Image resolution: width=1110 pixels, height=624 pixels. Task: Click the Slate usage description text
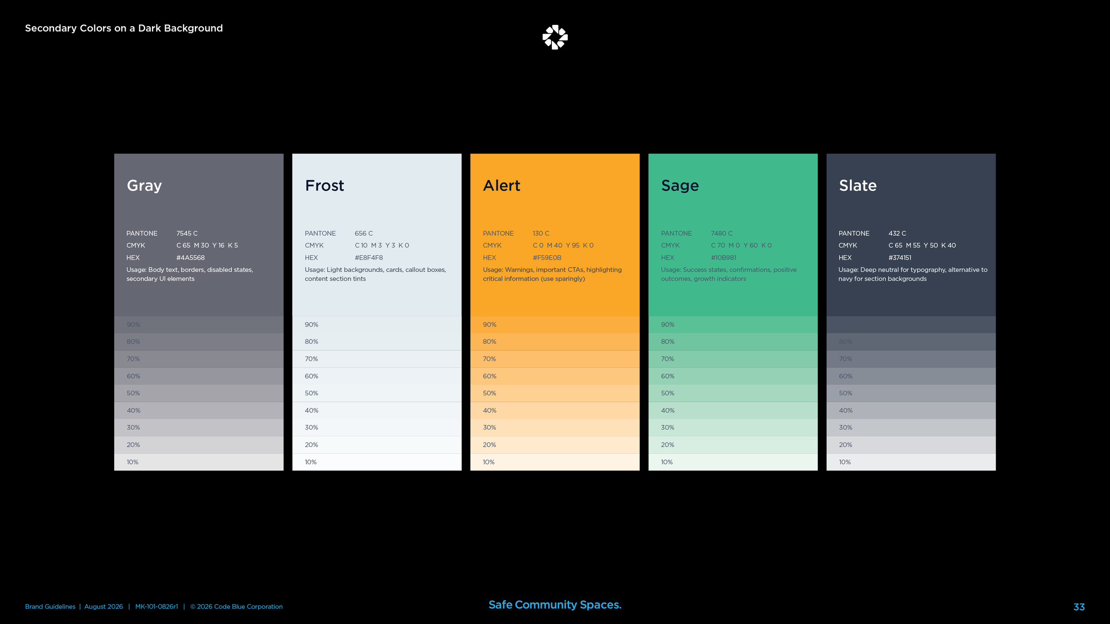pos(913,274)
